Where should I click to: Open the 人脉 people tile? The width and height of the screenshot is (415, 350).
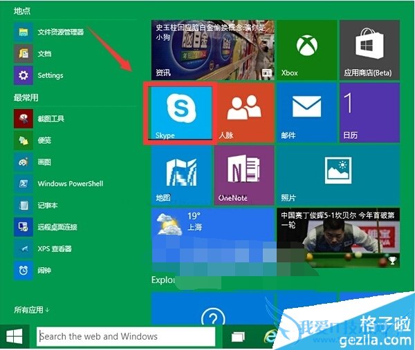tap(244, 113)
